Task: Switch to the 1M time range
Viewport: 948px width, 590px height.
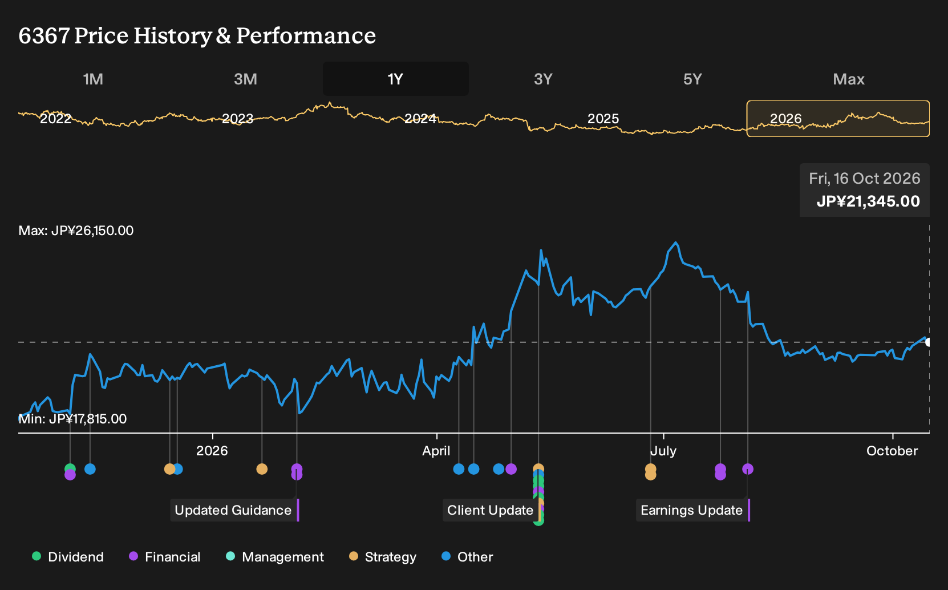Action: coord(93,79)
